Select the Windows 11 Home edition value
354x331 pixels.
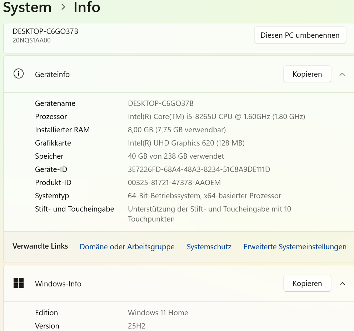point(158,312)
